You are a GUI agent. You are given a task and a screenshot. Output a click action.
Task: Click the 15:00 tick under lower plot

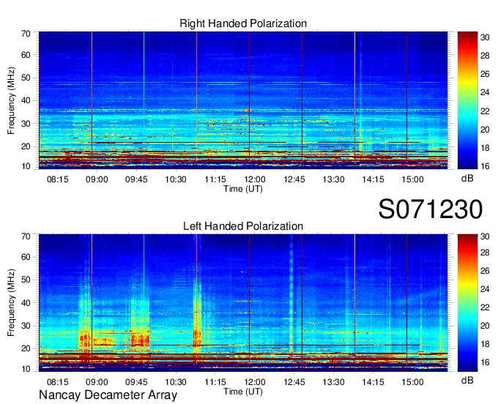click(x=412, y=382)
